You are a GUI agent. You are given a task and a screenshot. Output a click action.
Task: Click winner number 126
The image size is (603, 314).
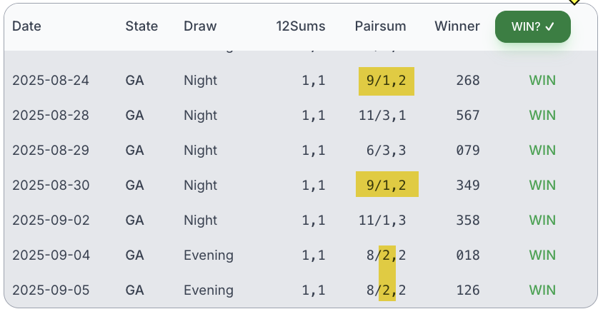pos(468,290)
